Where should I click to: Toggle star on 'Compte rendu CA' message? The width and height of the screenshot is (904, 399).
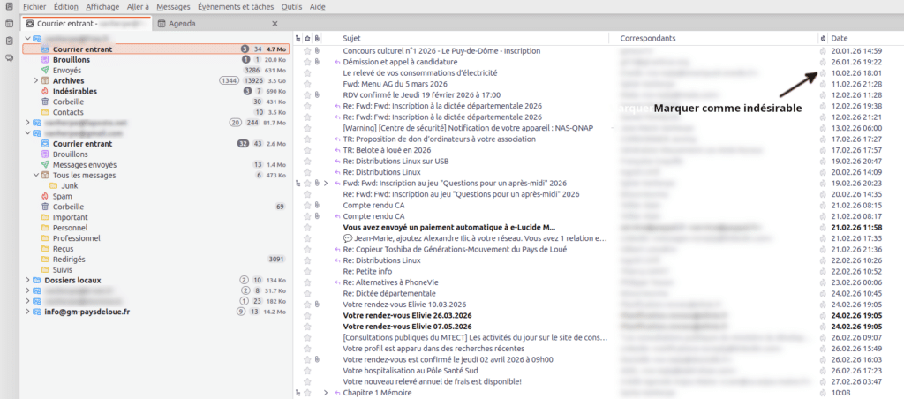(x=307, y=205)
